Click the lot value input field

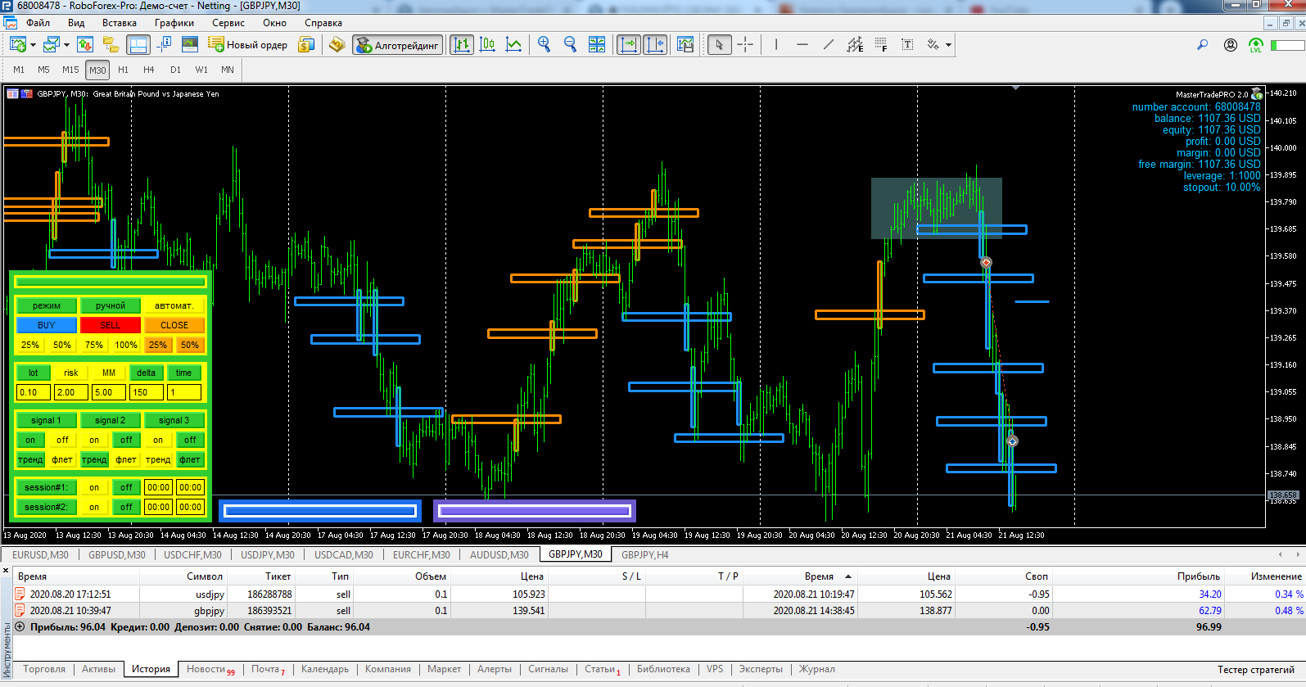tap(33, 392)
